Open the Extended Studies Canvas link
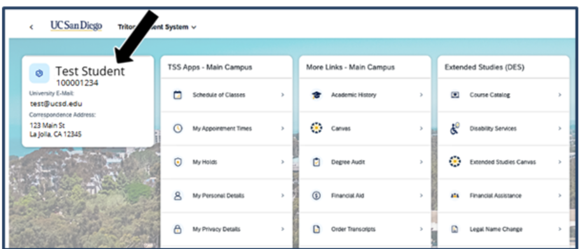 click(x=503, y=162)
